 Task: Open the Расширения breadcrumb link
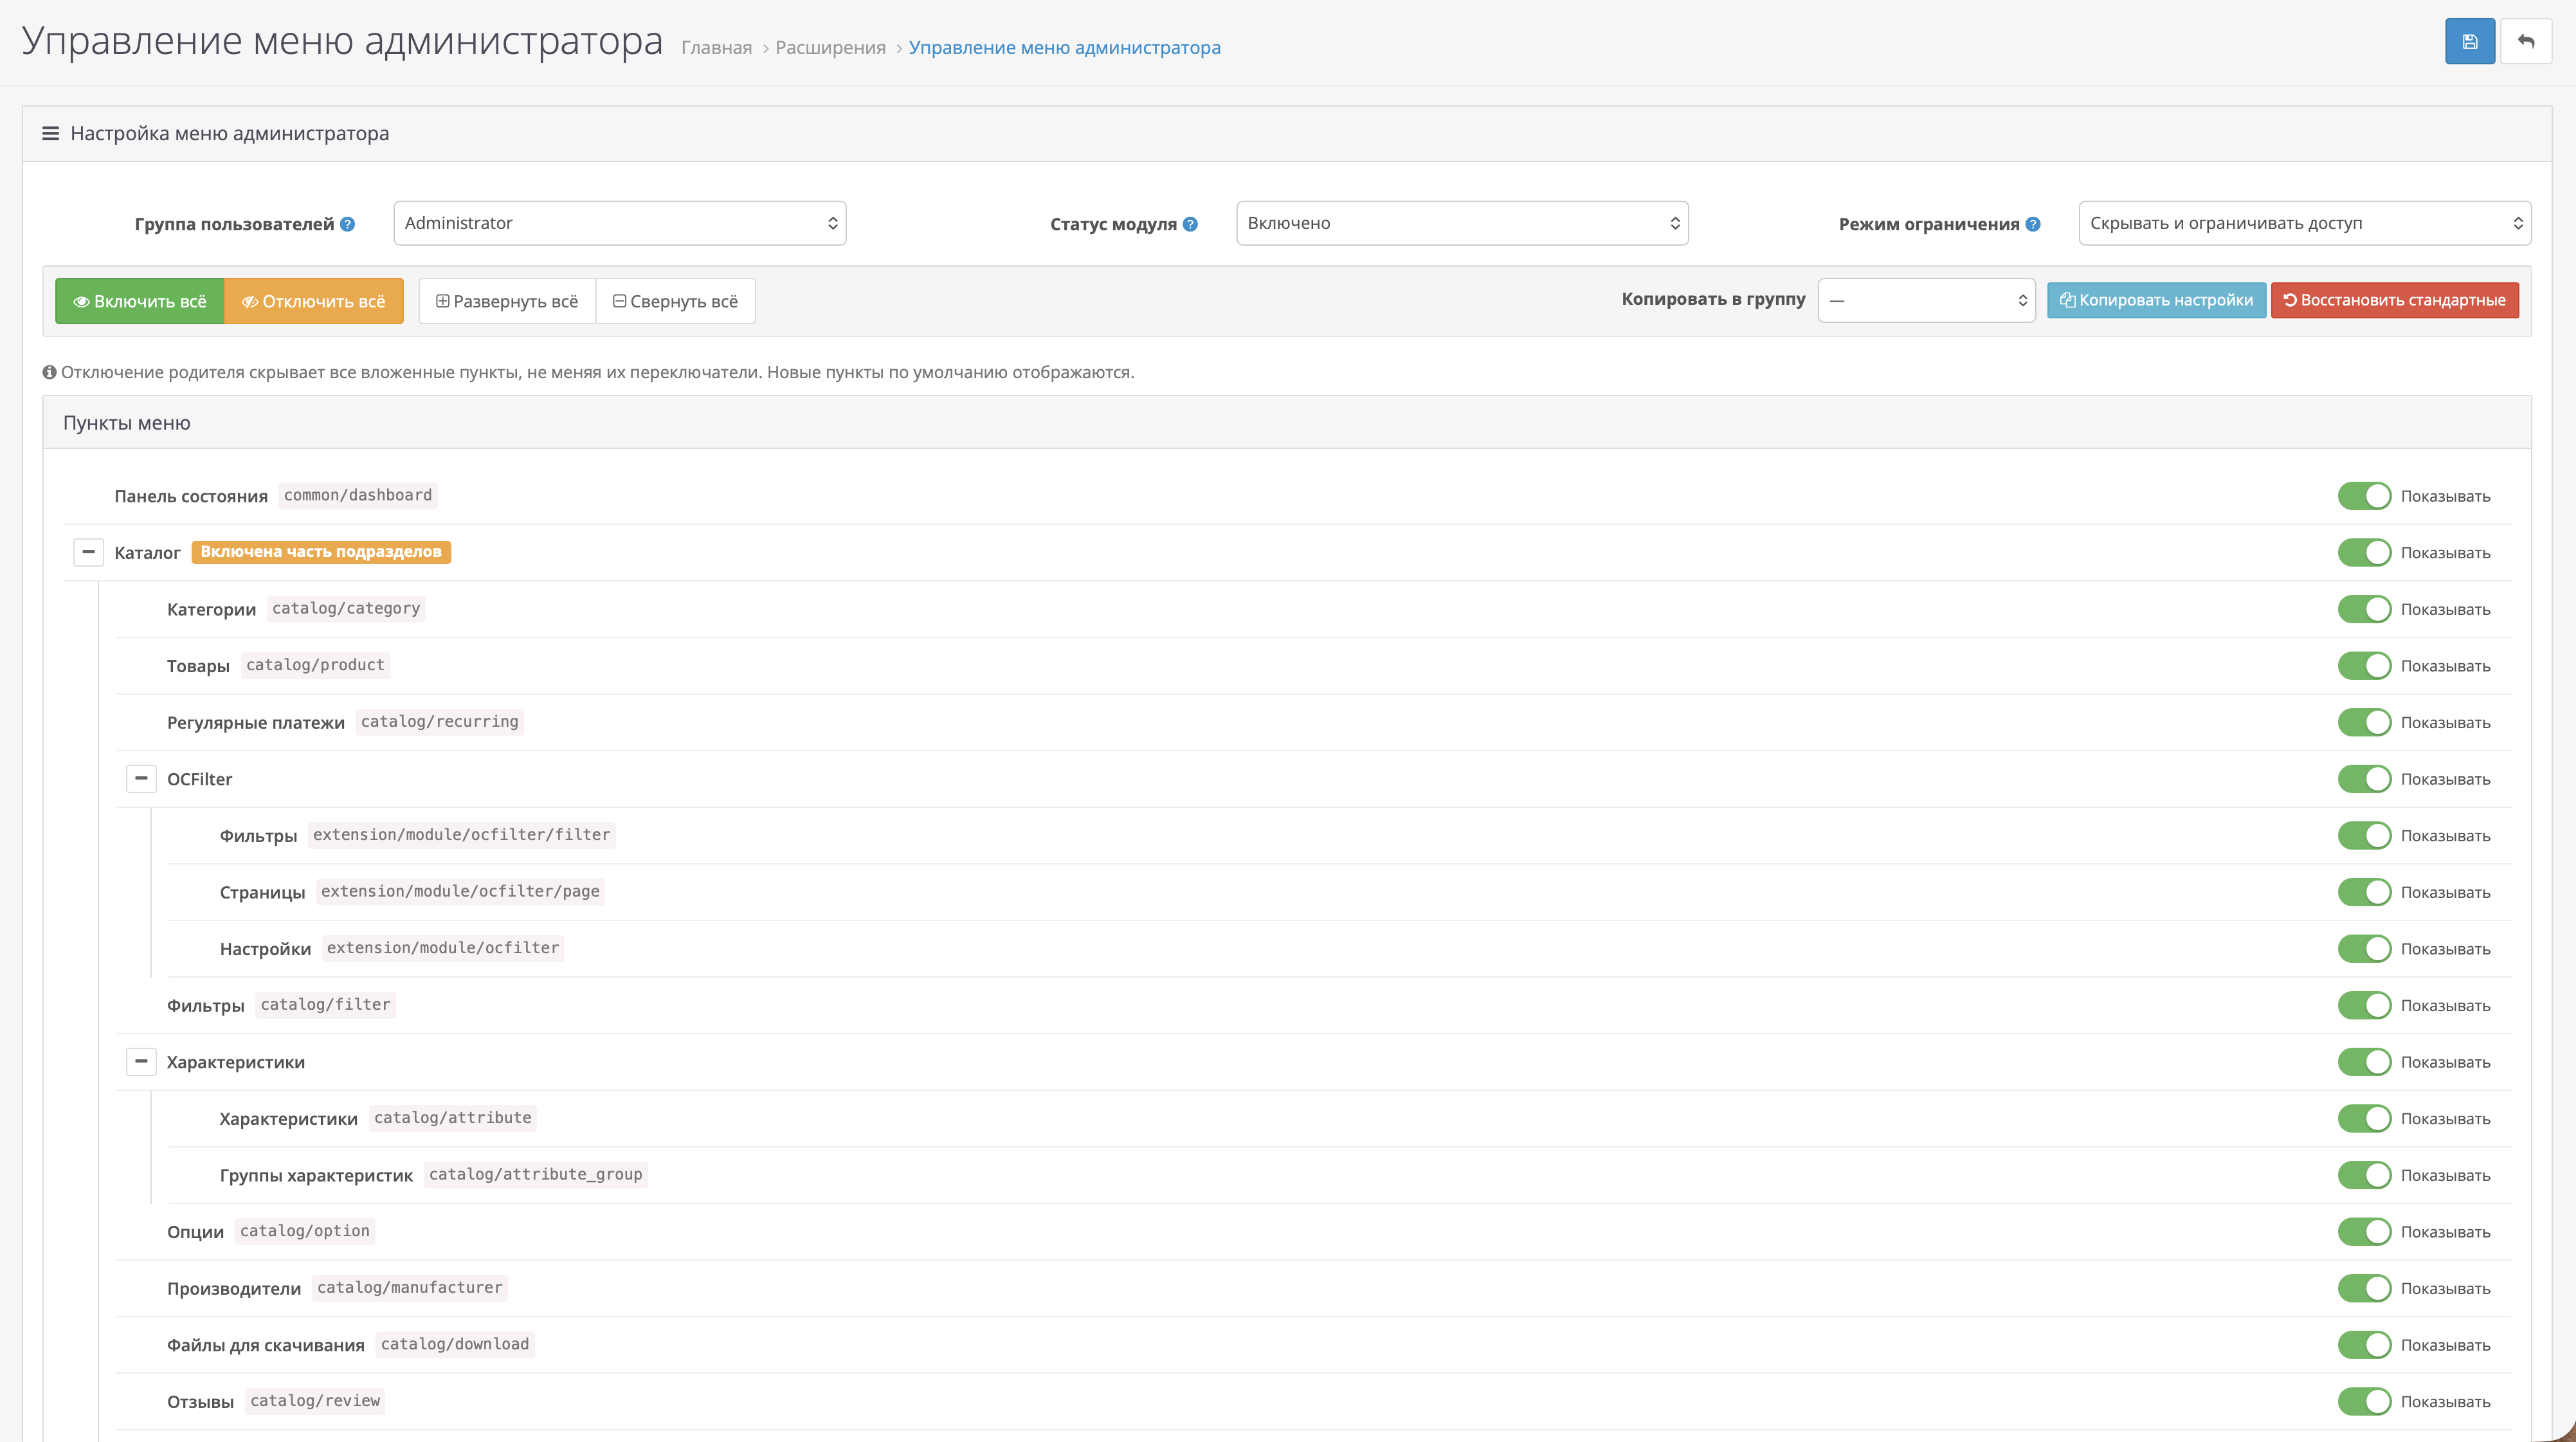(x=830, y=48)
